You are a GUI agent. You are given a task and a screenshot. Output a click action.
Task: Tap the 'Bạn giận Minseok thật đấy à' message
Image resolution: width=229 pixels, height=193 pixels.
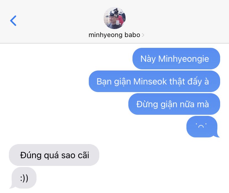[x=154, y=81]
